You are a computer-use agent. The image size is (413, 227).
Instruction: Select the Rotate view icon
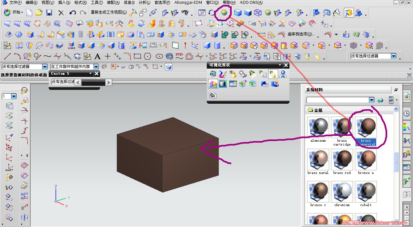click(212, 13)
